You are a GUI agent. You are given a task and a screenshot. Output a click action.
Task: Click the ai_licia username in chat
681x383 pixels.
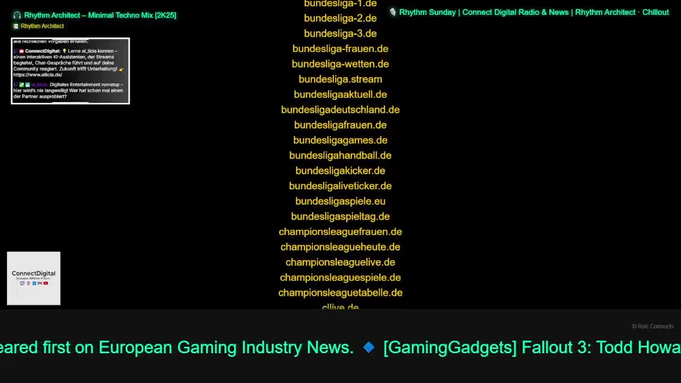(x=39, y=85)
